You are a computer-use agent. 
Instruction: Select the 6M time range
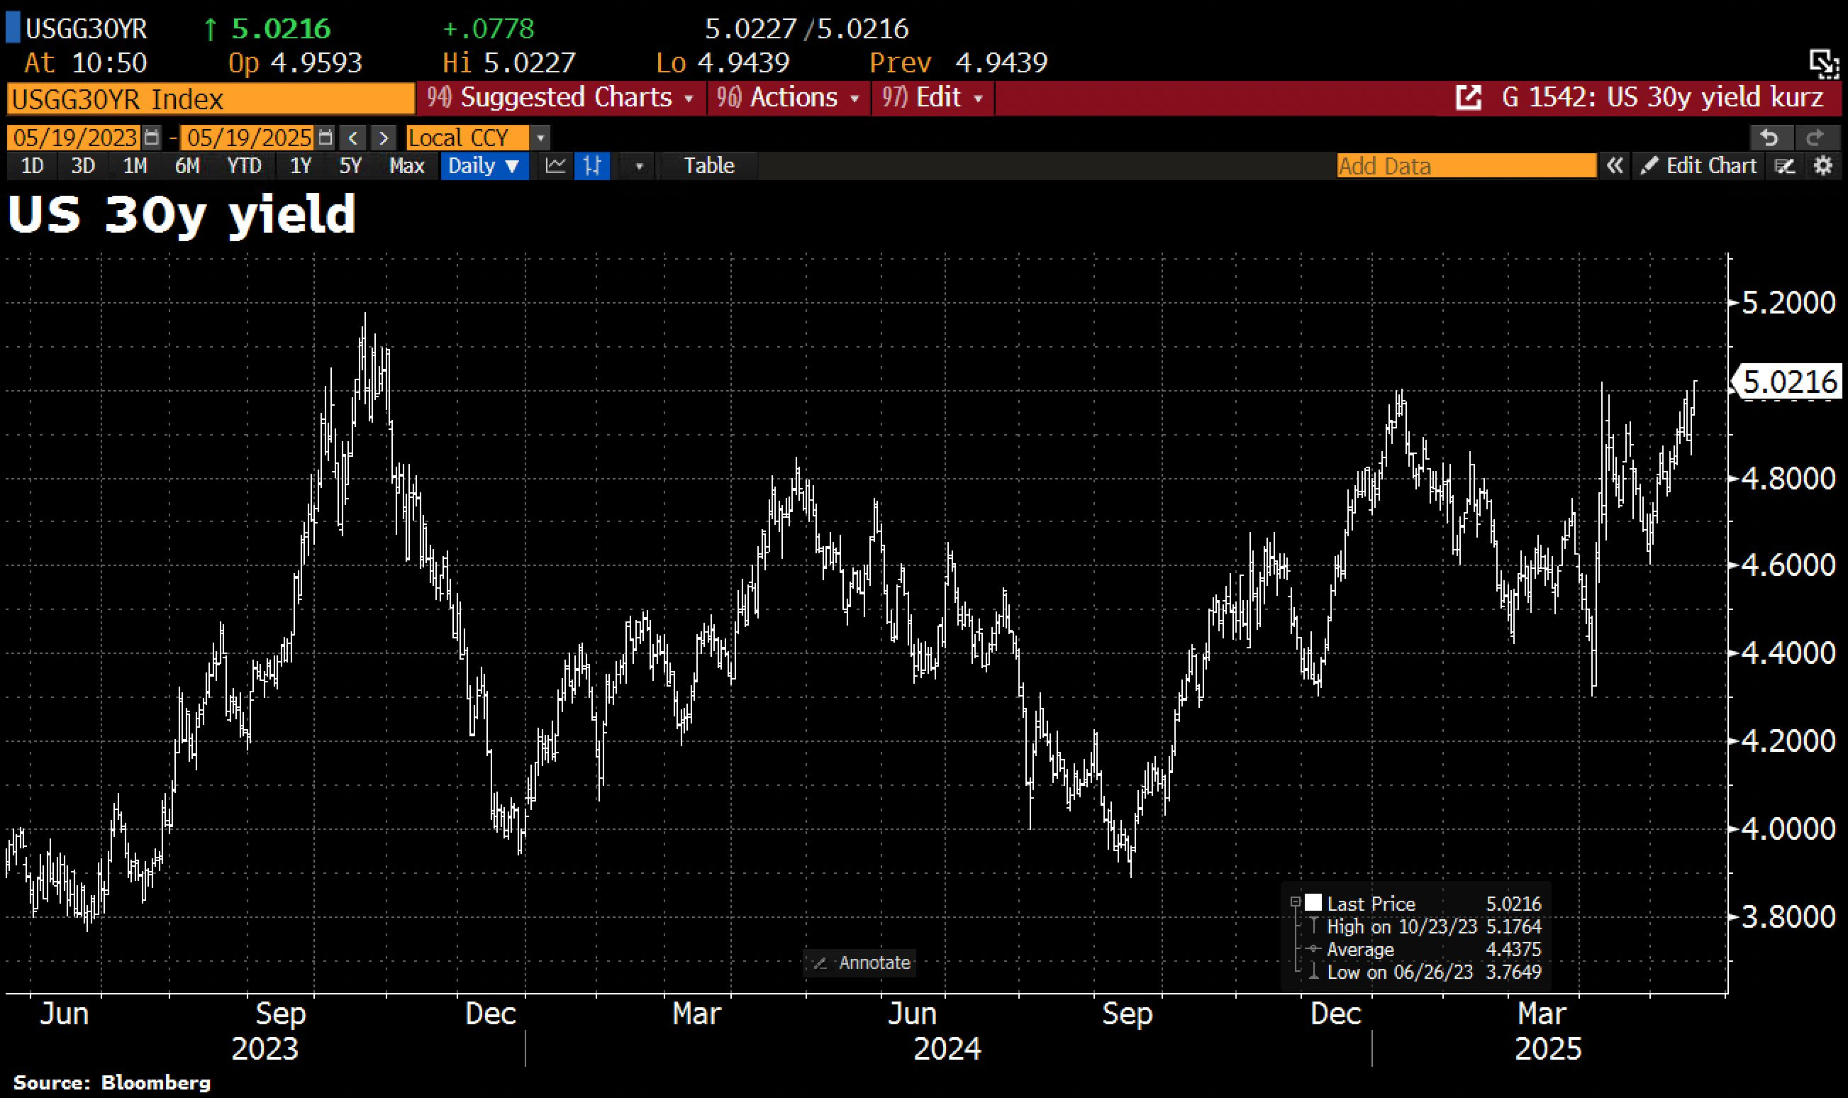pyautogui.click(x=187, y=166)
